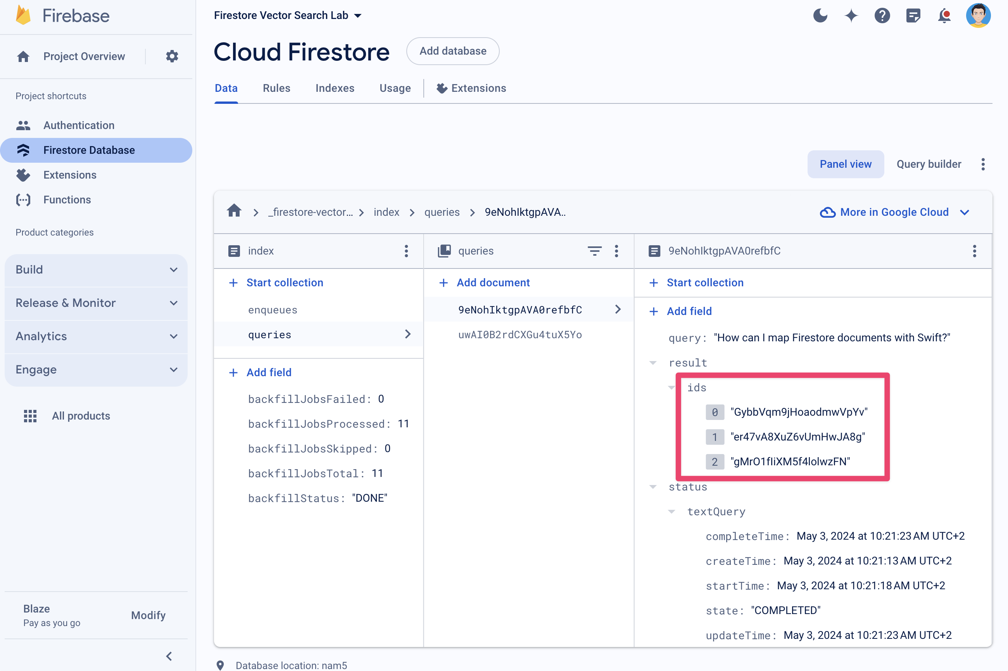
Task: Switch to the Indexes tab
Action: point(334,88)
